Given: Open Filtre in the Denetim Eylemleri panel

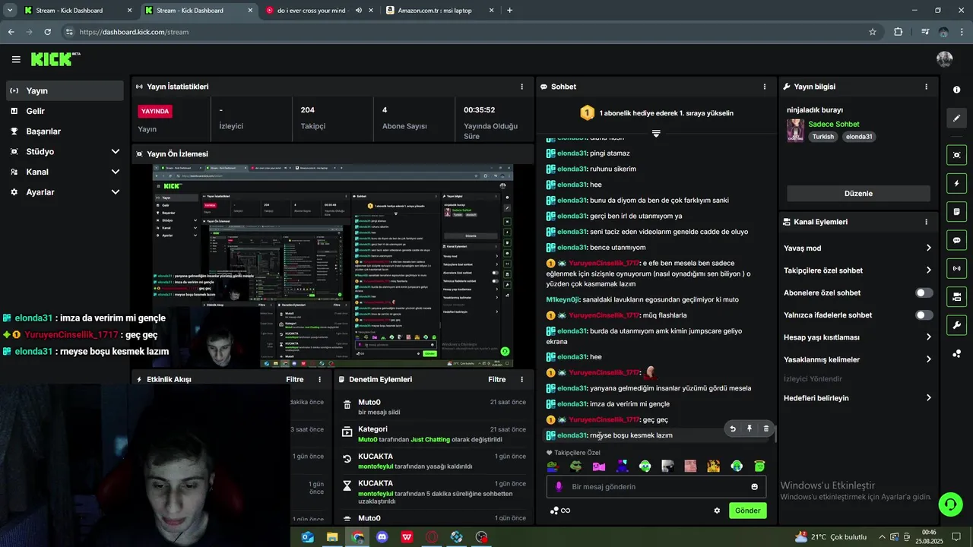Looking at the screenshot, I should click(496, 379).
